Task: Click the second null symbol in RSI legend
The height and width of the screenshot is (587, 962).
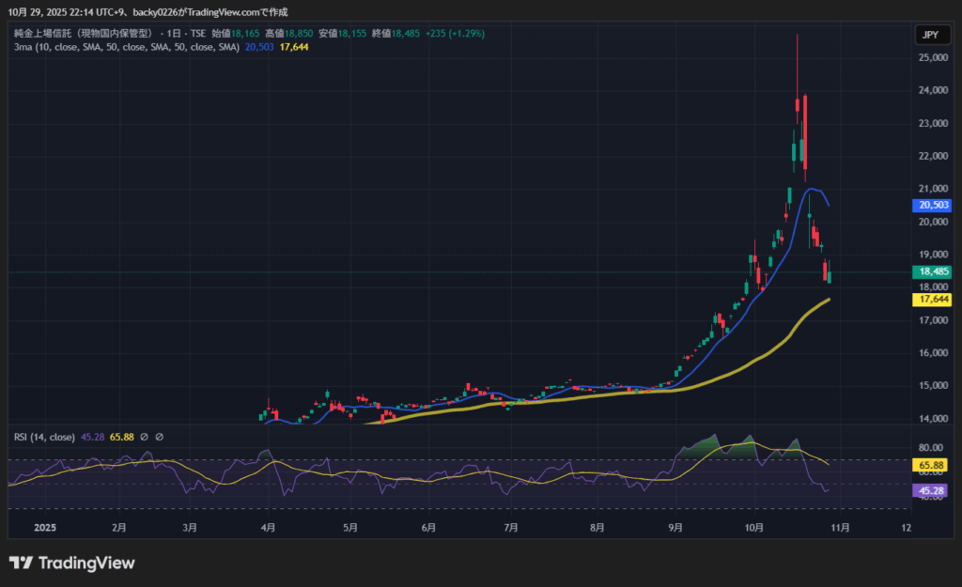Action: tap(160, 437)
